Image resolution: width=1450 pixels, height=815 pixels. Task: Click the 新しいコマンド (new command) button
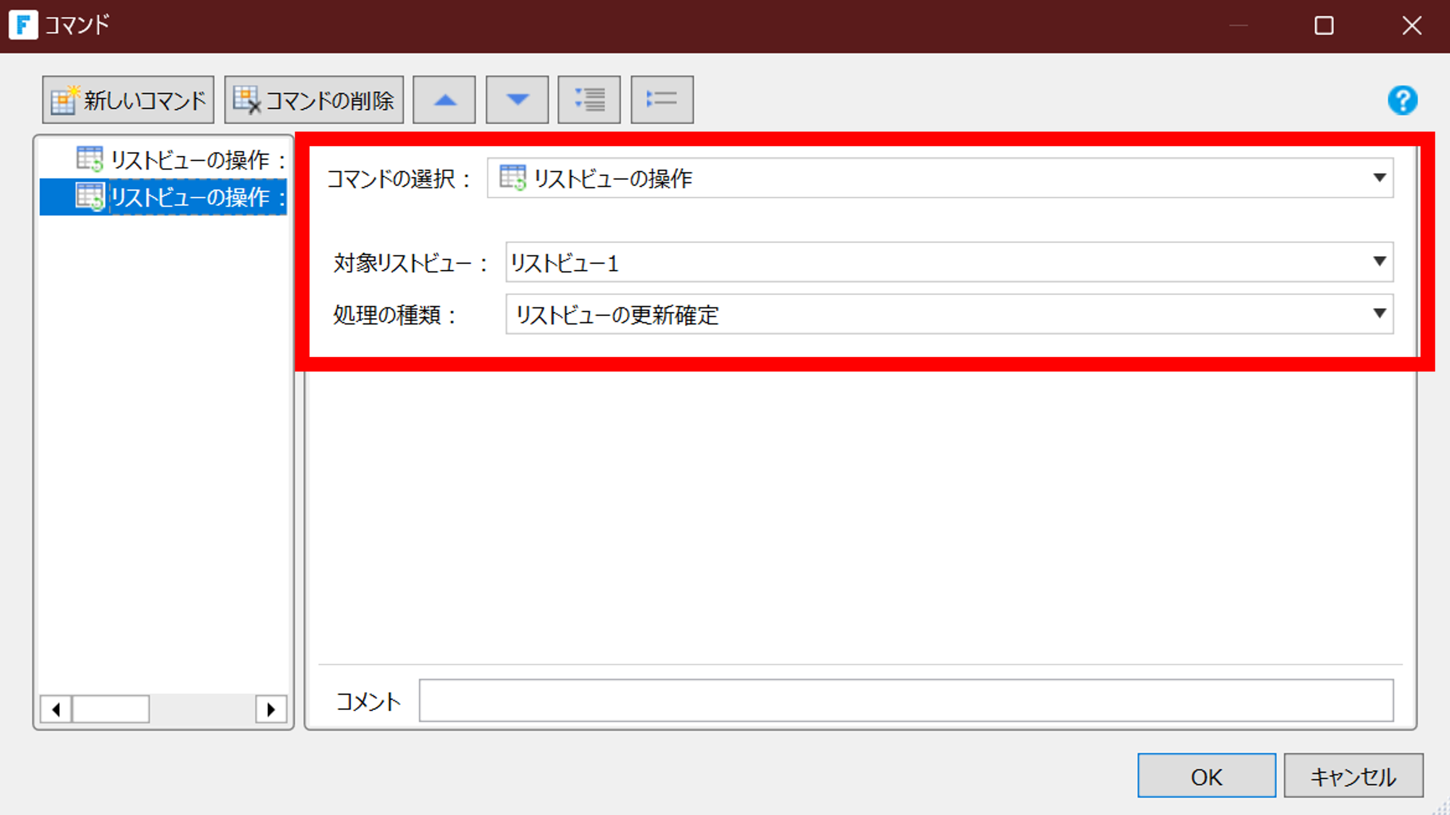(128, 100)
